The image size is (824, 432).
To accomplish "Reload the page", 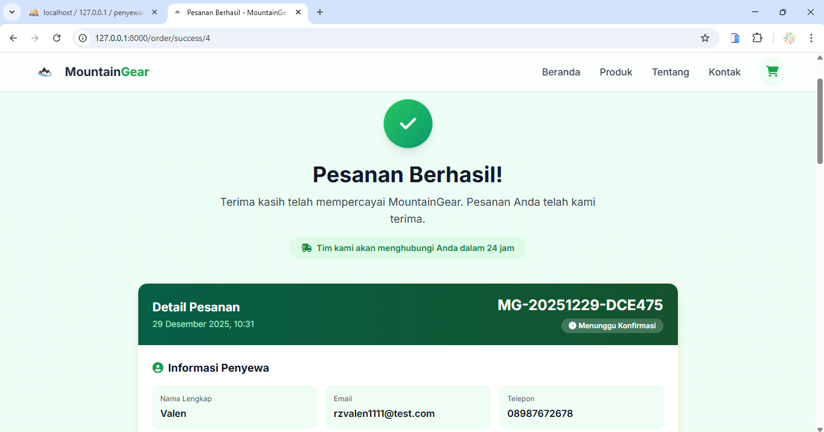I will click(x=57, y=37).
